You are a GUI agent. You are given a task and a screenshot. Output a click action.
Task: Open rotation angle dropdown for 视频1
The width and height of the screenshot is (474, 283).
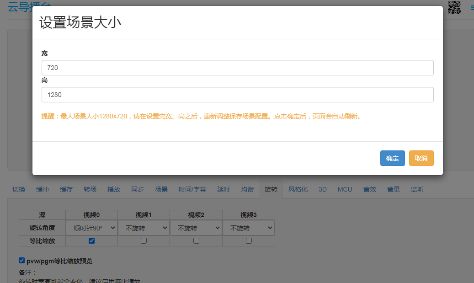click(x=144, y=228)
